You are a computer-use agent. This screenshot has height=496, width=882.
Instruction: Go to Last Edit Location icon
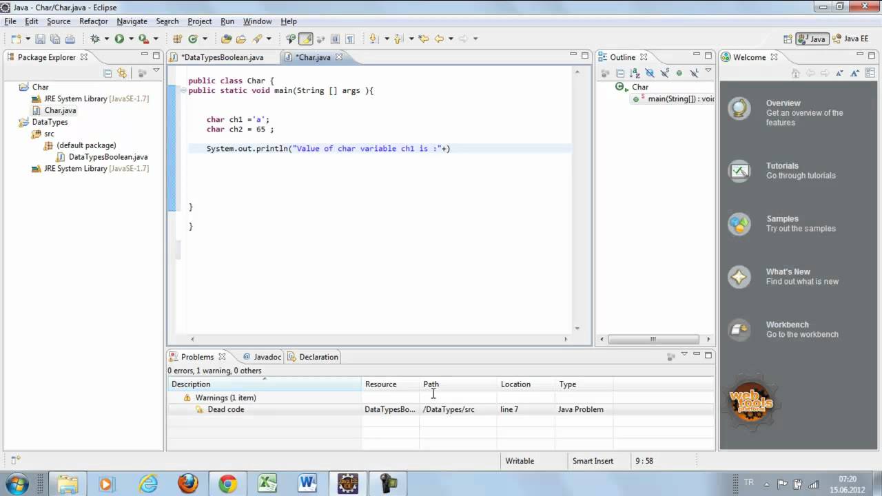[x=424, y=39]
